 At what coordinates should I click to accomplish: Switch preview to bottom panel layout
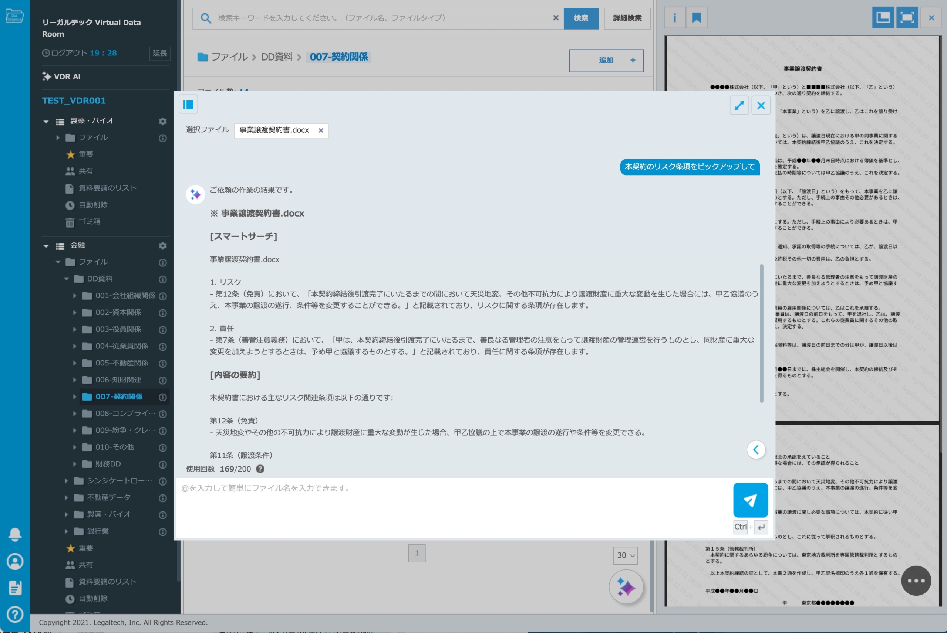pos(883,17)
